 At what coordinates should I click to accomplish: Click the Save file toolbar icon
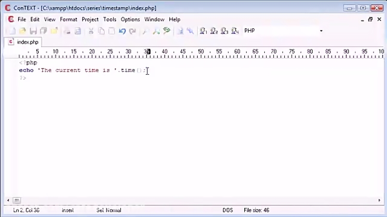(x=33, y=31)
